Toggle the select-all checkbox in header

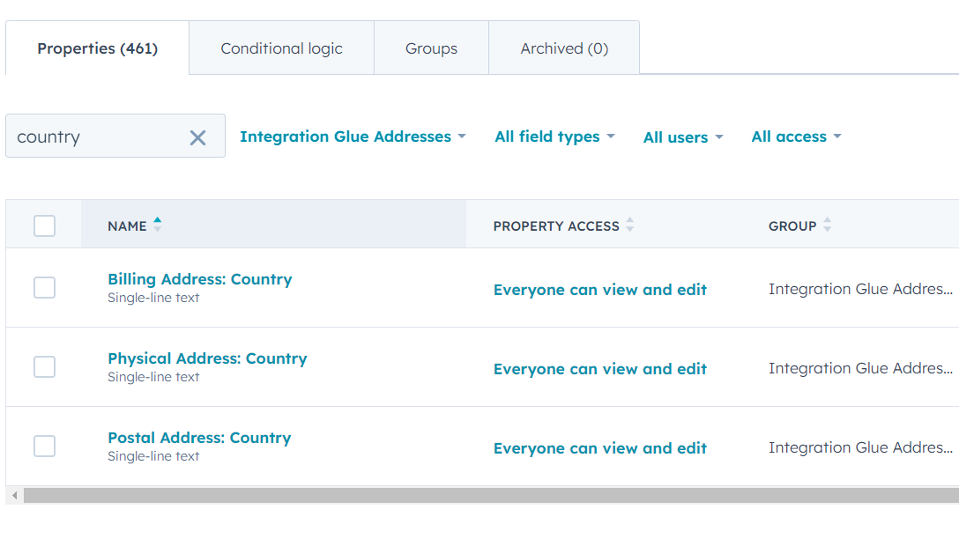pyautogui.click(x=44, y=226)
